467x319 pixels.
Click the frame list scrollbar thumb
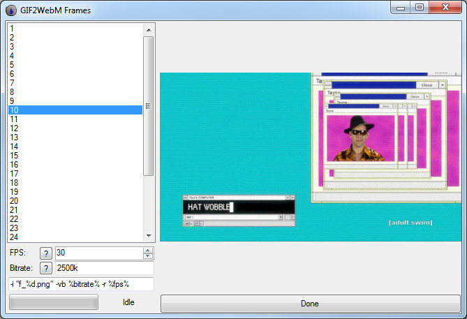(x=148, y=106)
